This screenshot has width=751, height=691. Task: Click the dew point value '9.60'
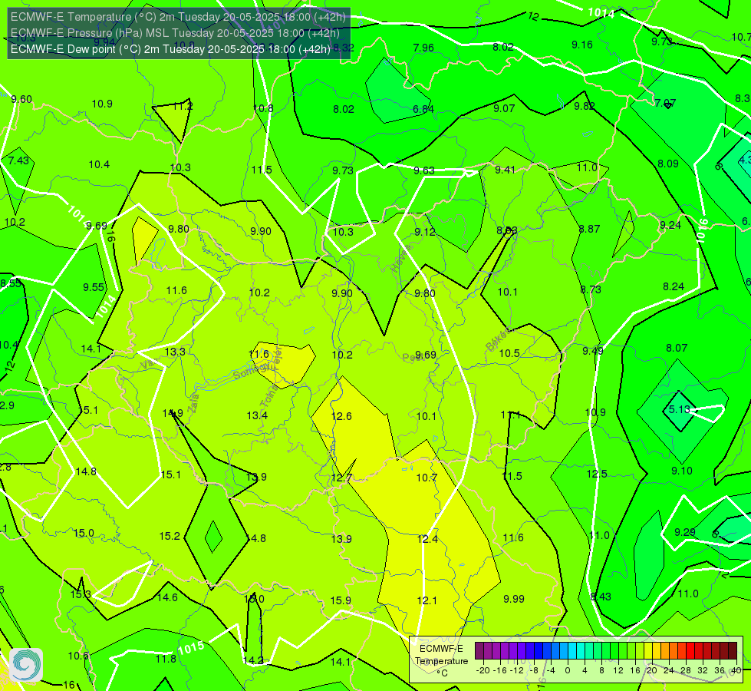coord(21,99)
